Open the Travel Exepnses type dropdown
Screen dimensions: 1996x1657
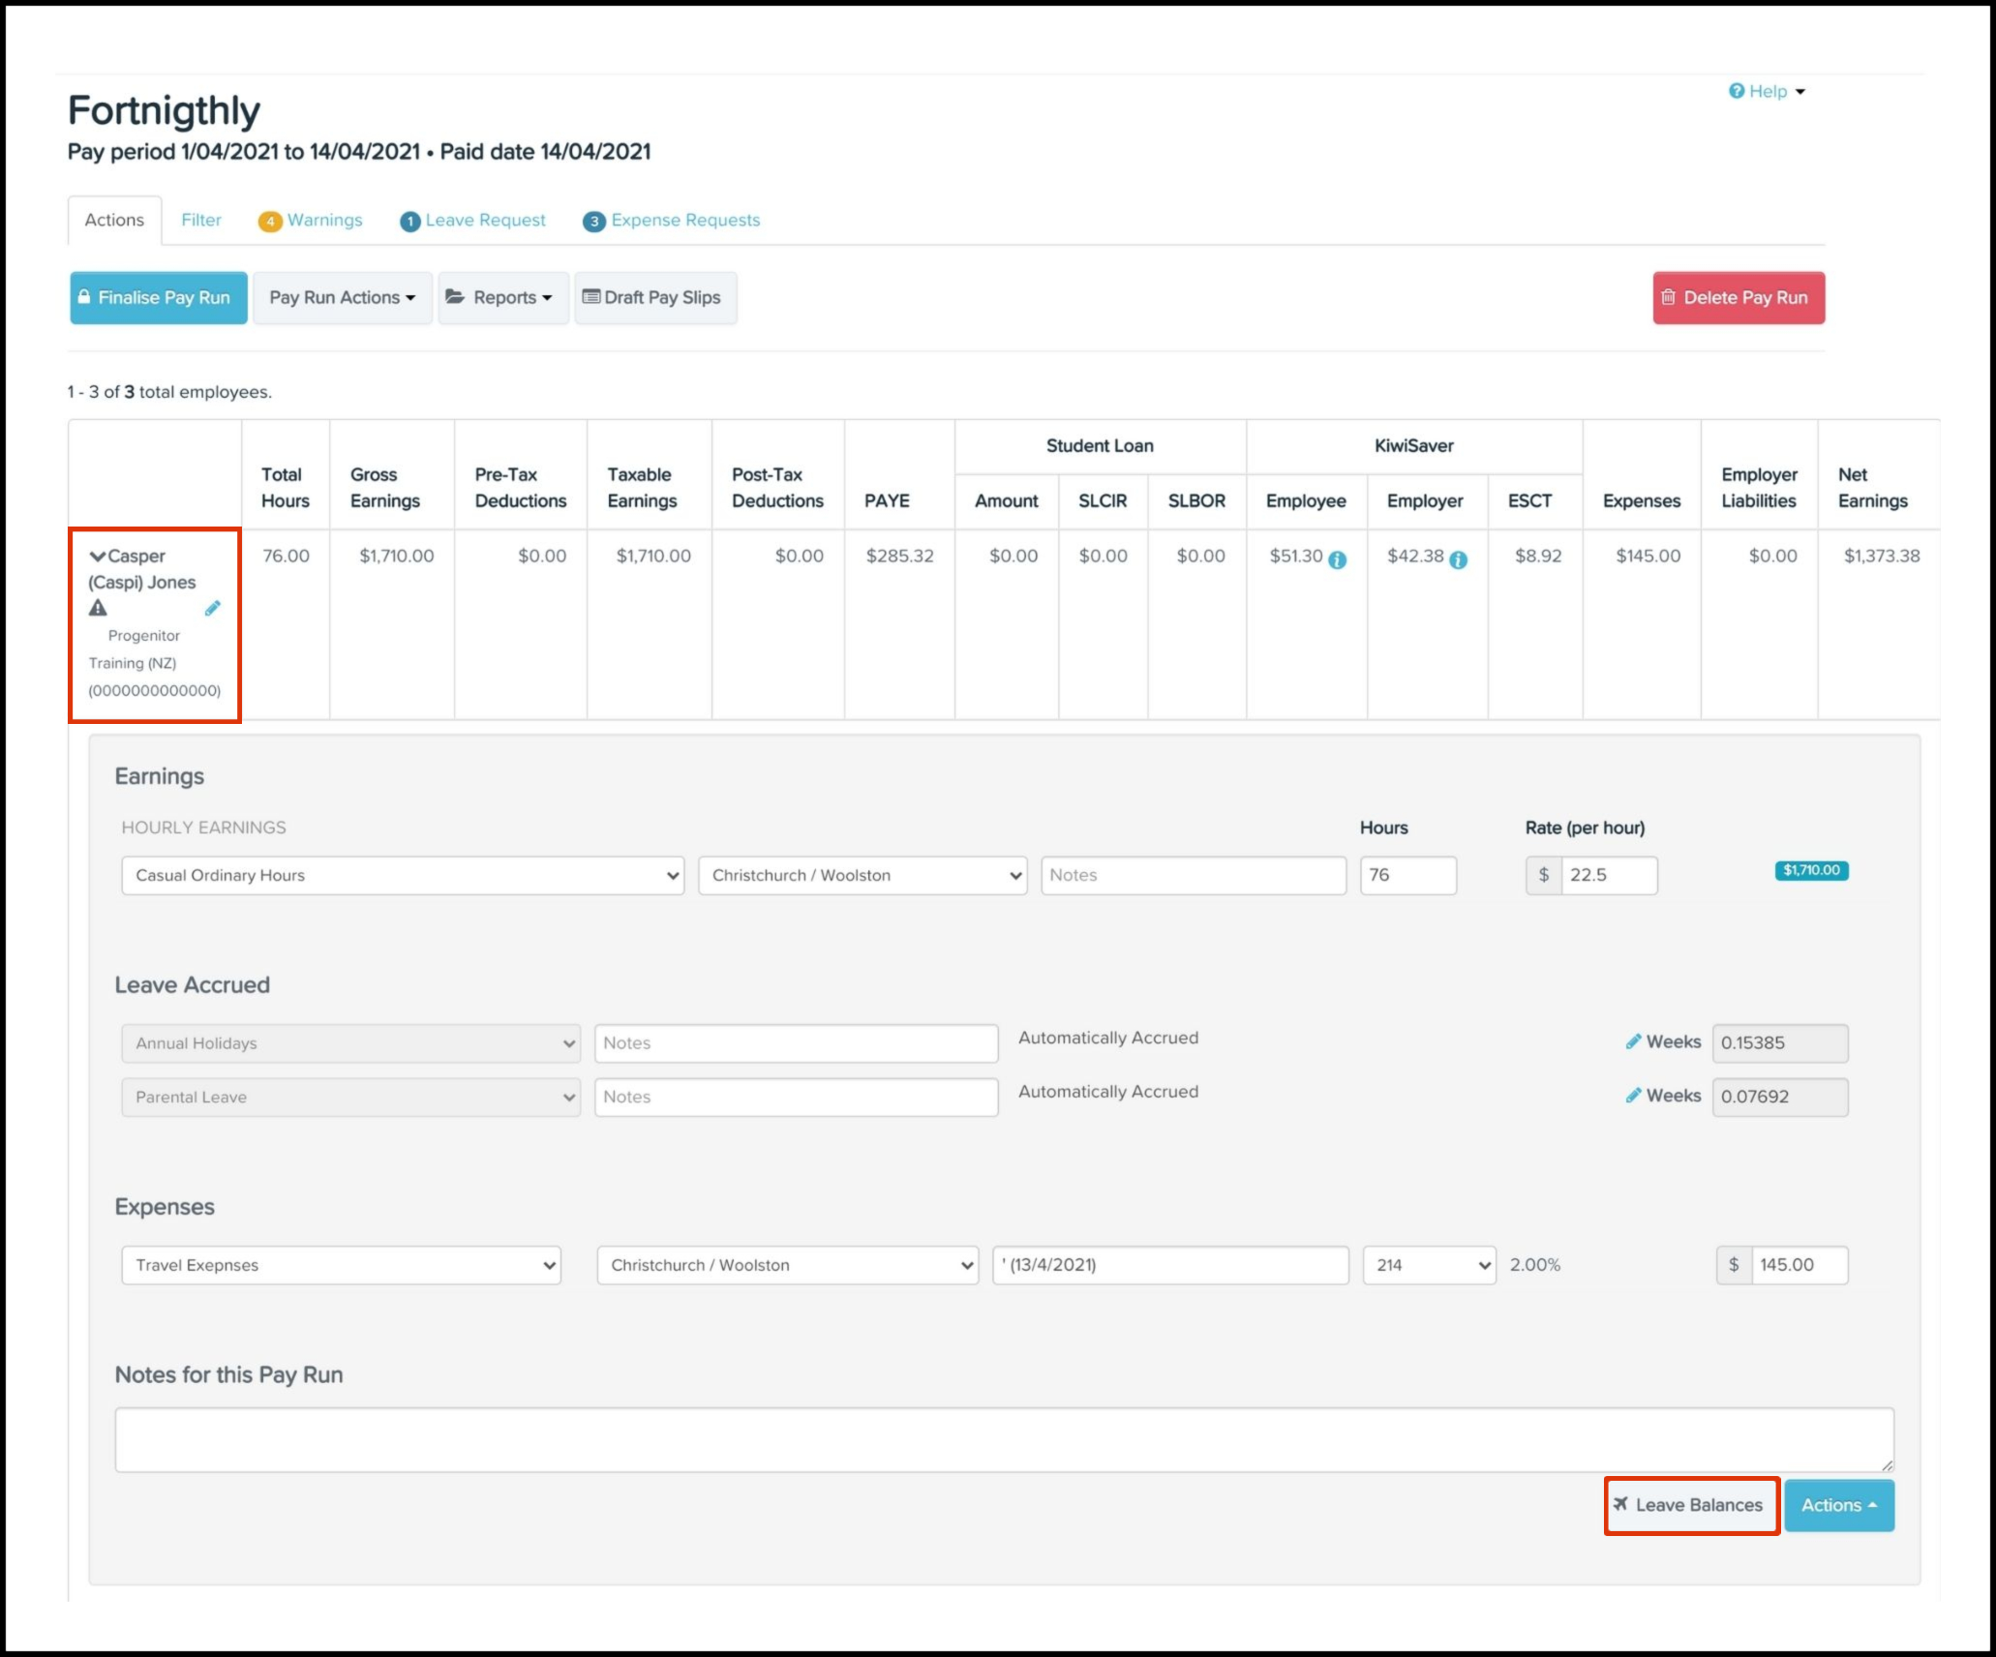341,1265
